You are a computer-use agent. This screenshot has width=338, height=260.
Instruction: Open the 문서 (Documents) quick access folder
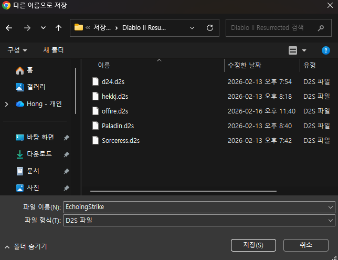pyautogui.click(x=33, y=171)
